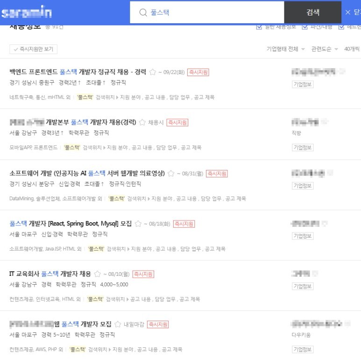Image resolution: width=361 pixels, height=359 pixels.
Task: Bookmark star for React, Spring Boot, Mysql job
Action: pos(138,224)
